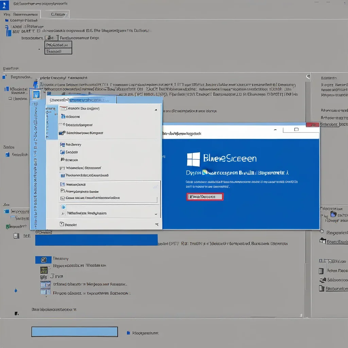
Task: Open the calendar grid thumbnail in the lower list
Action: pos(46,288)
